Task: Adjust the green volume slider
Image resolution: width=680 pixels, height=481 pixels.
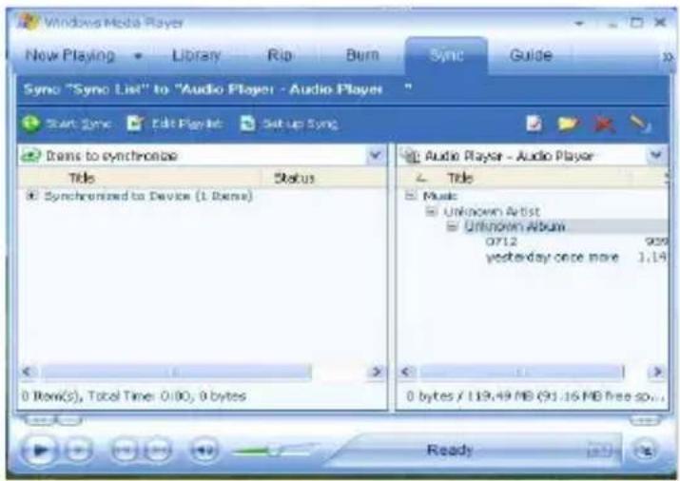Action: pos(273,452)
